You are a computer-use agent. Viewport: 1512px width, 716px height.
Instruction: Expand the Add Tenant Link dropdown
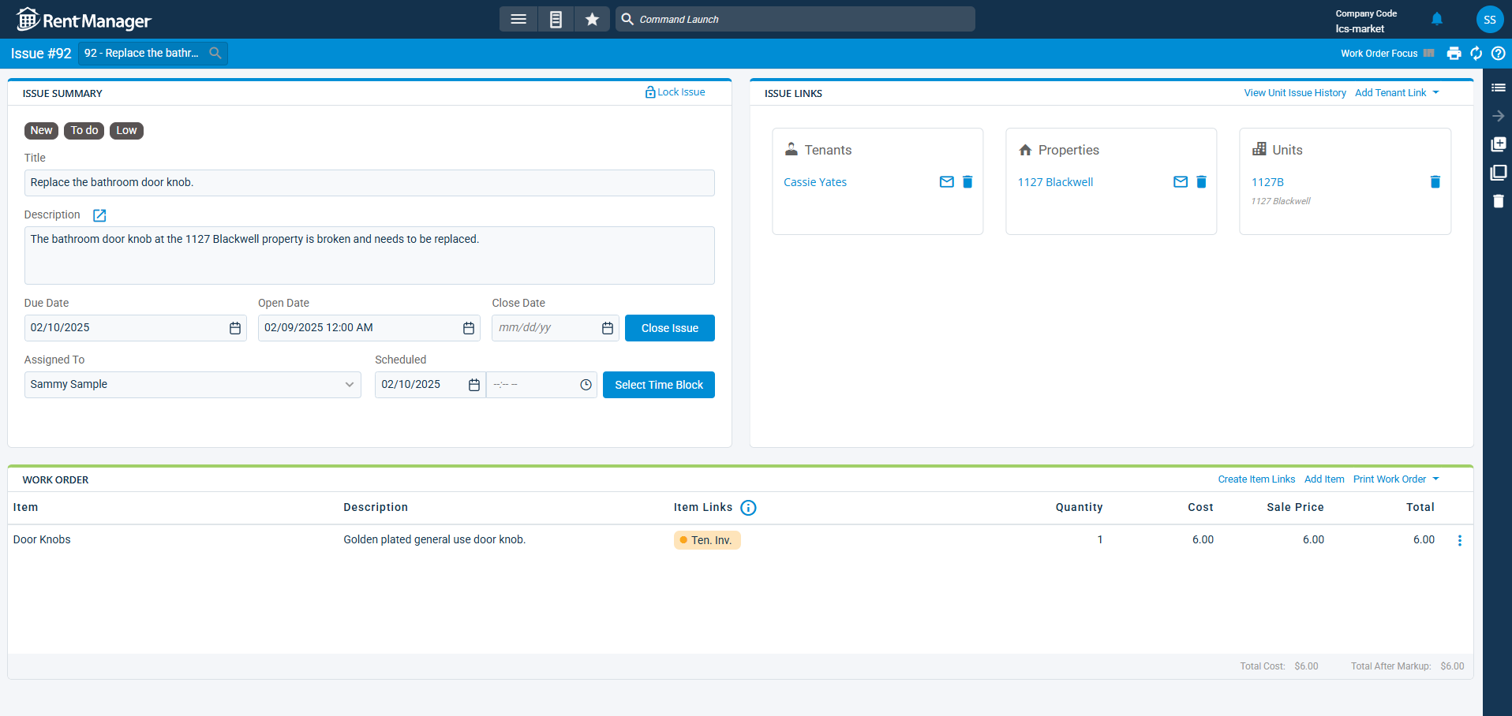1396,92
